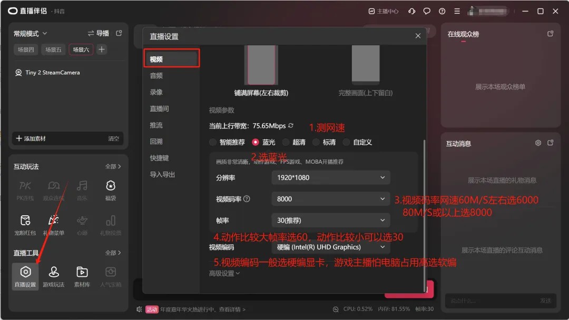This screenshot has height=320, width=569.
Task: Choose 自定义 quality radio button
Action: pos(346,142)
